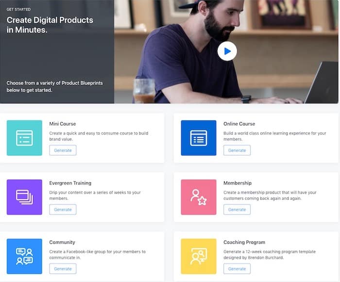Screen dimensions: 340x282
Task: Click 'Drip your content over a series of weeks' description
Action: point(95,195)
